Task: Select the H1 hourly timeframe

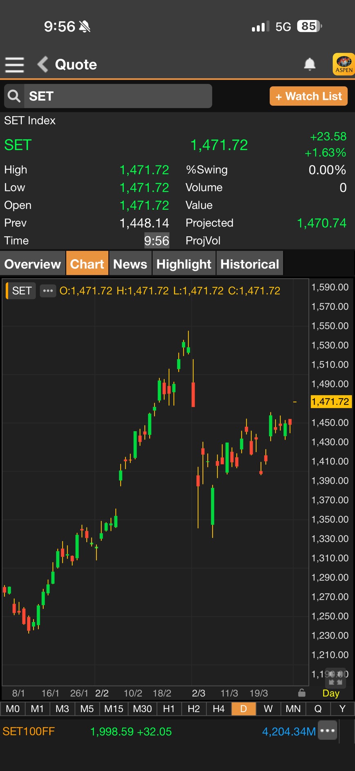Action: [169, 709]
